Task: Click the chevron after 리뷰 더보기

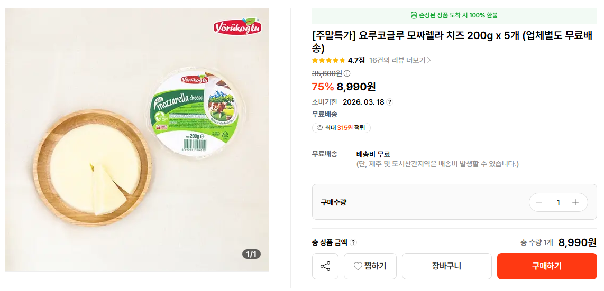Action: click(x=429, y=60)
